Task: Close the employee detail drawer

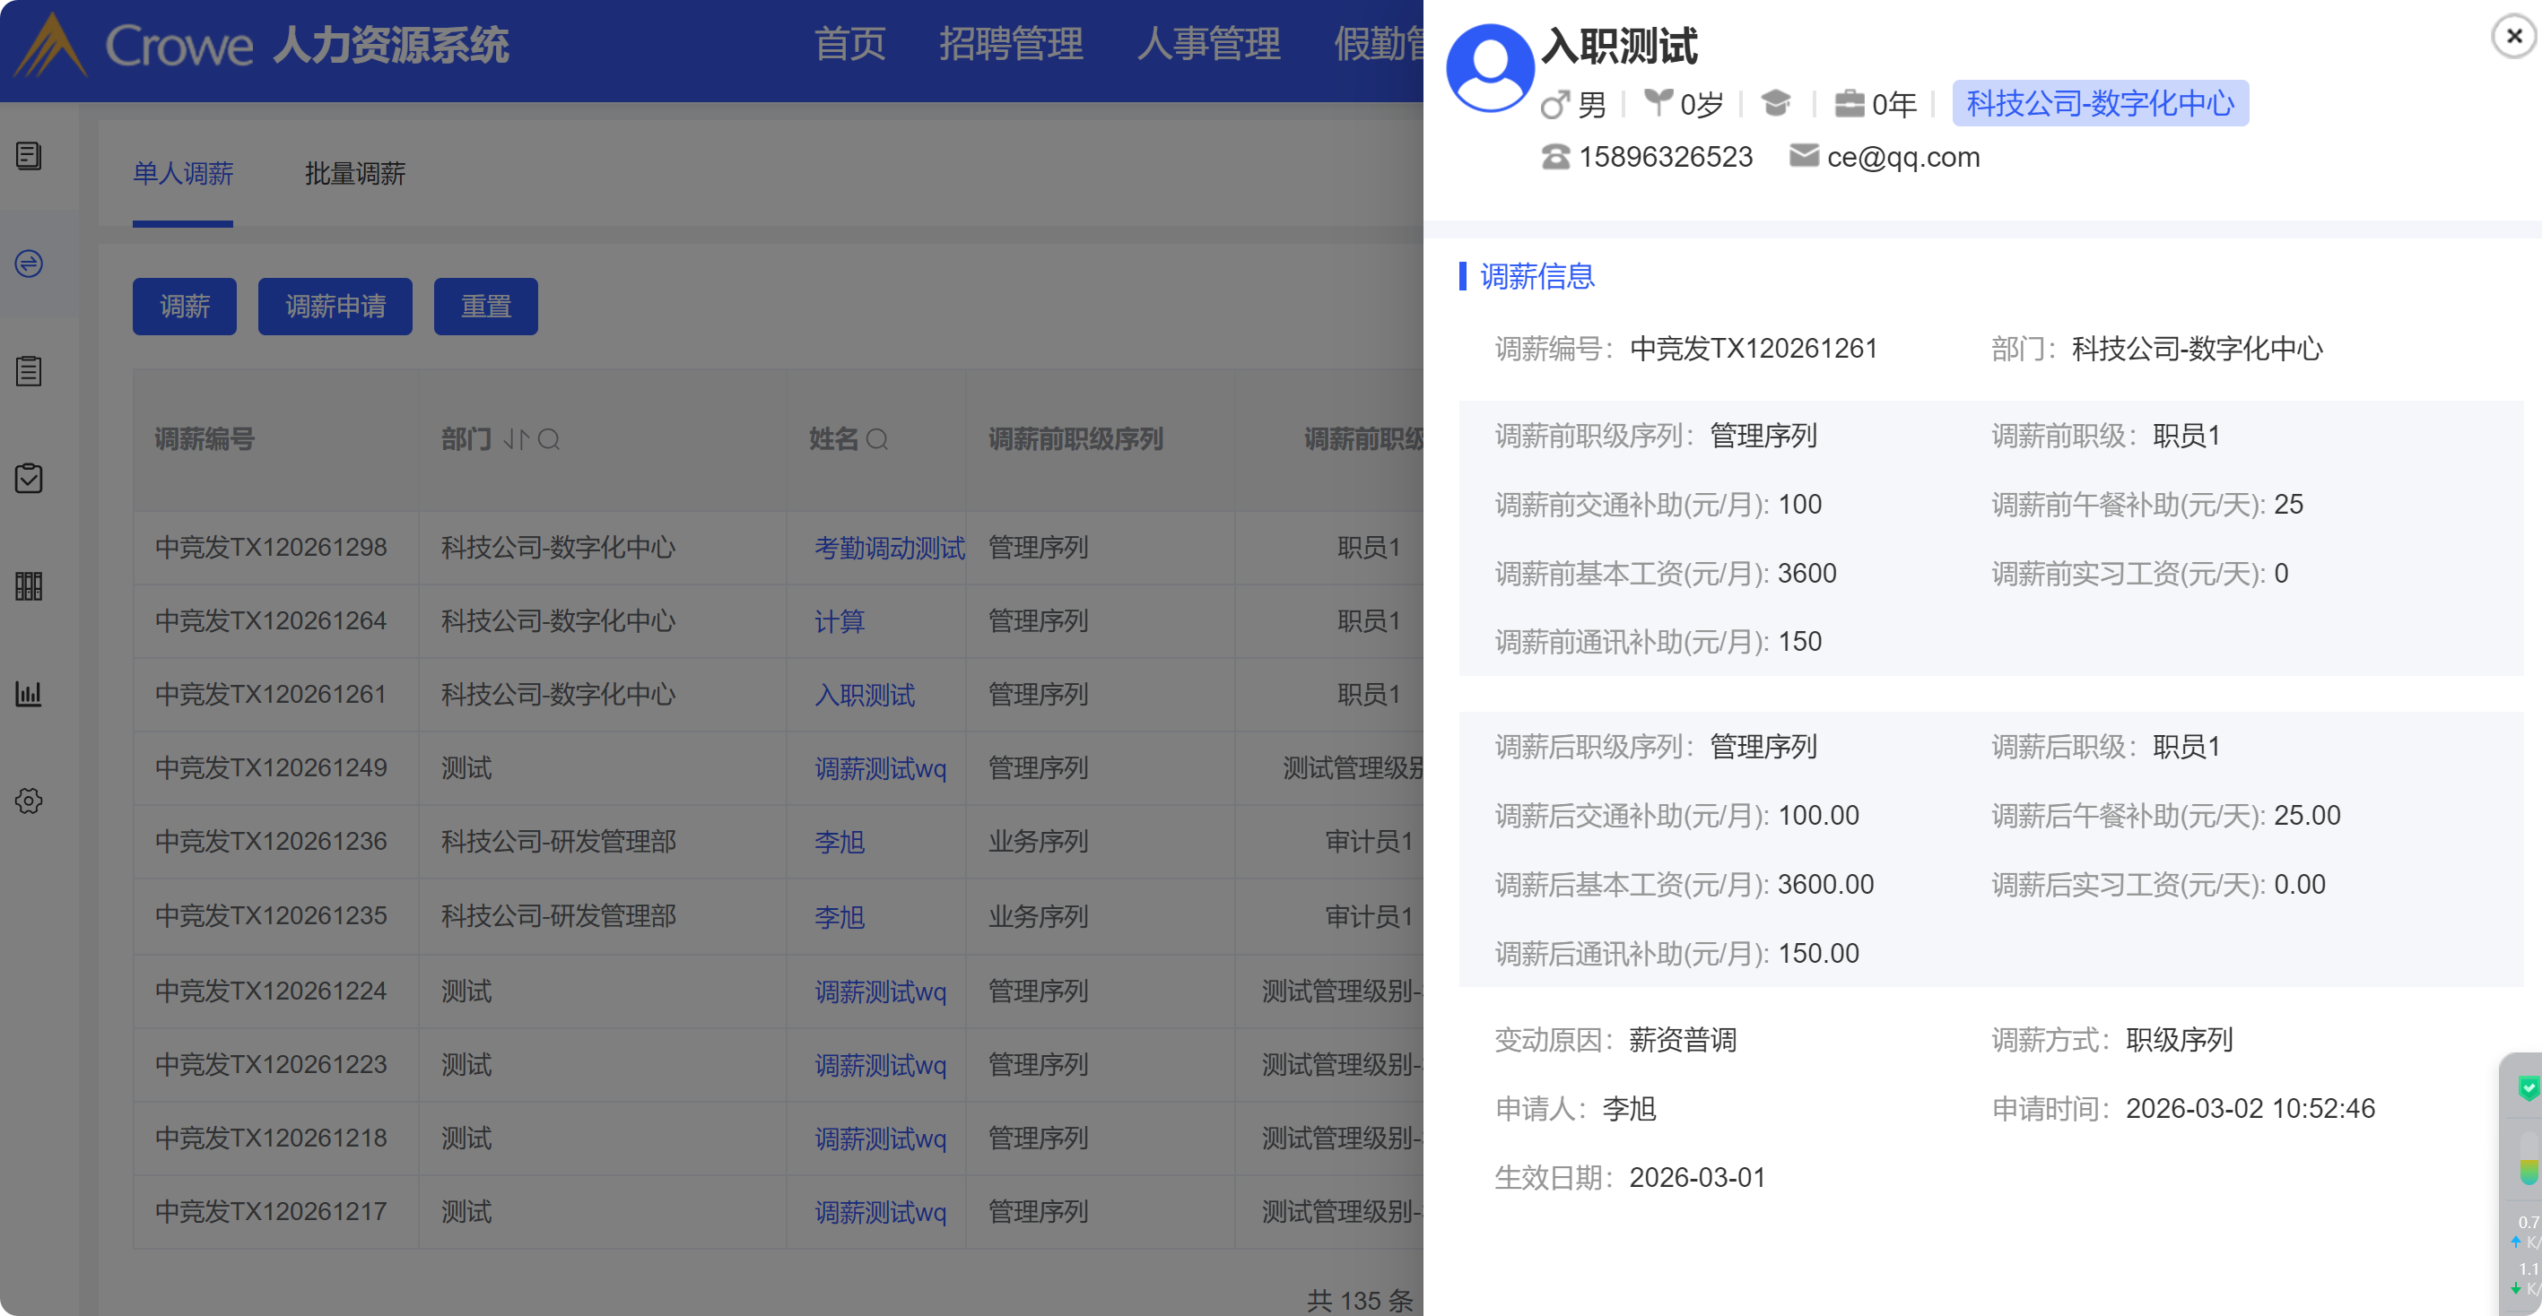Action: click(2512, 37)
